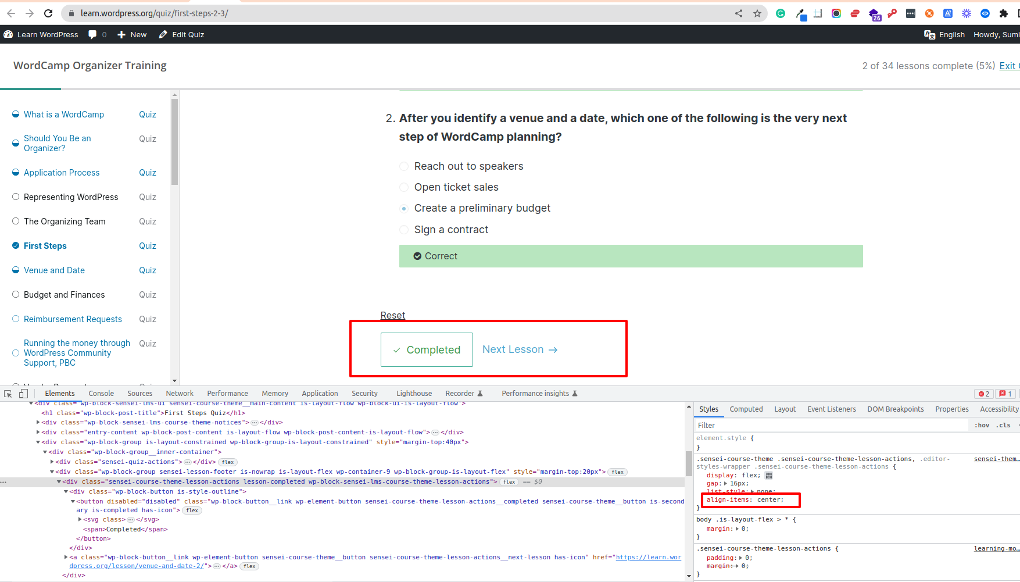Click the Next Lesson button
The height and width of the screenshot is (582, 1020).
coord(519,349)
